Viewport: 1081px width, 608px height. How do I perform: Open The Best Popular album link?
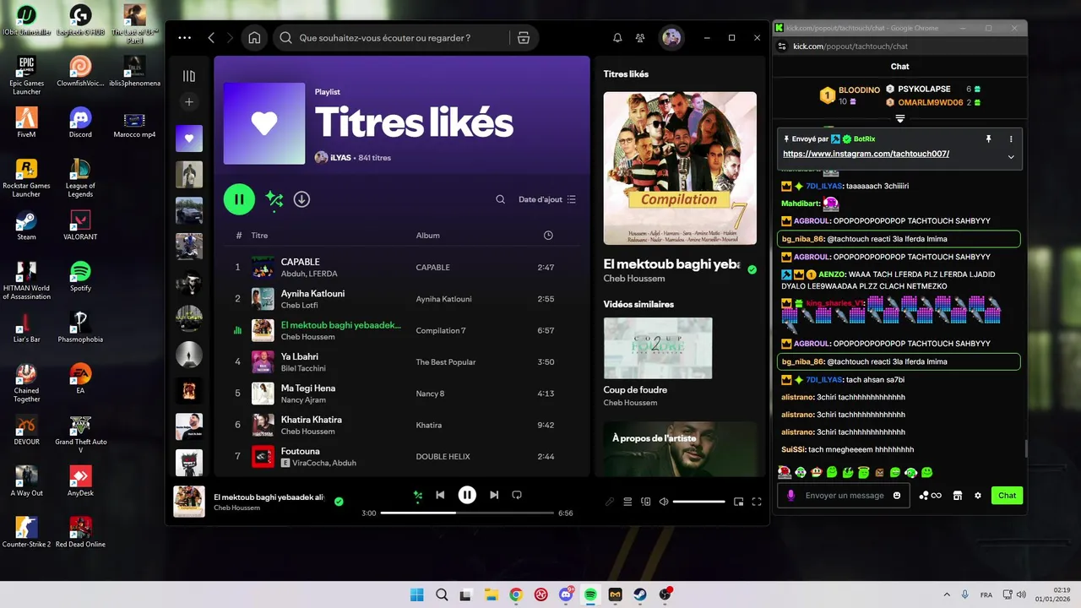pyautogui.click(x=446, y=362)
